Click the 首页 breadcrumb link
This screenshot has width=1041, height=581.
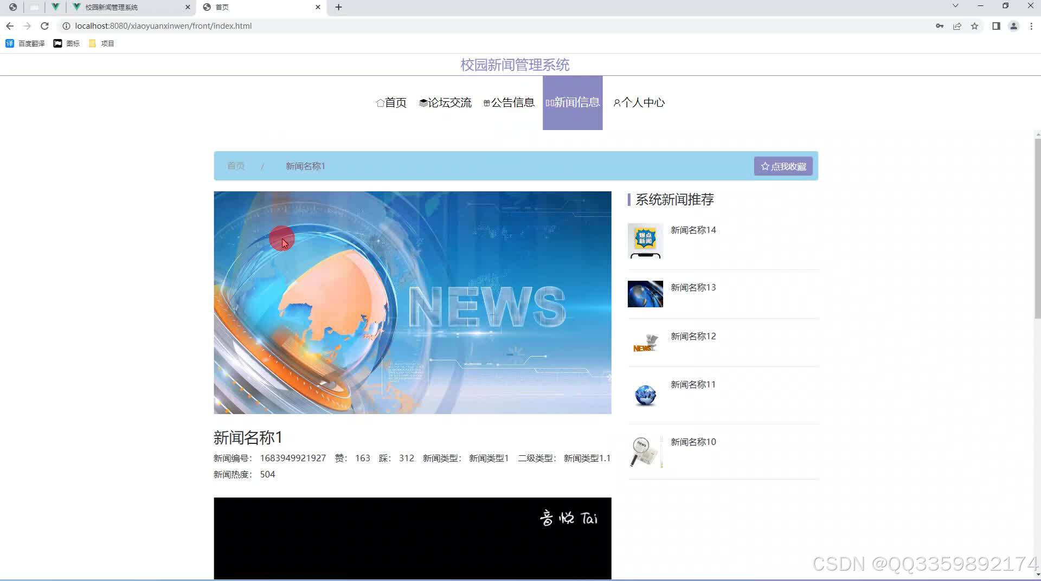(236, 166)
